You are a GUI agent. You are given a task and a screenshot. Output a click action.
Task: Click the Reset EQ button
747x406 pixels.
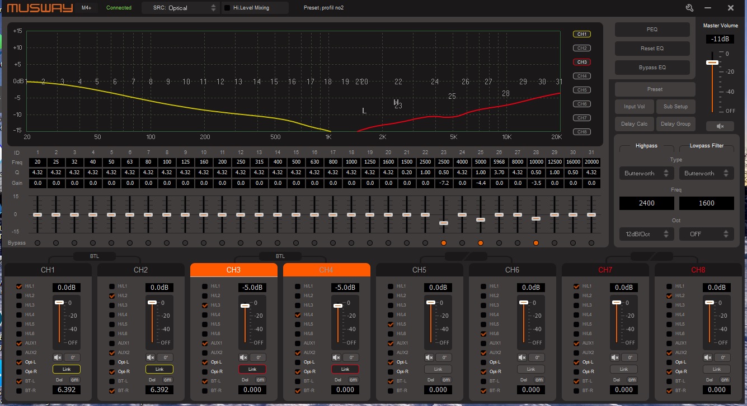pyautogui.click(x=652, y=49)
